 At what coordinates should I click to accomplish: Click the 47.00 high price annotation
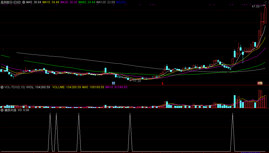(x=256, y=6)
